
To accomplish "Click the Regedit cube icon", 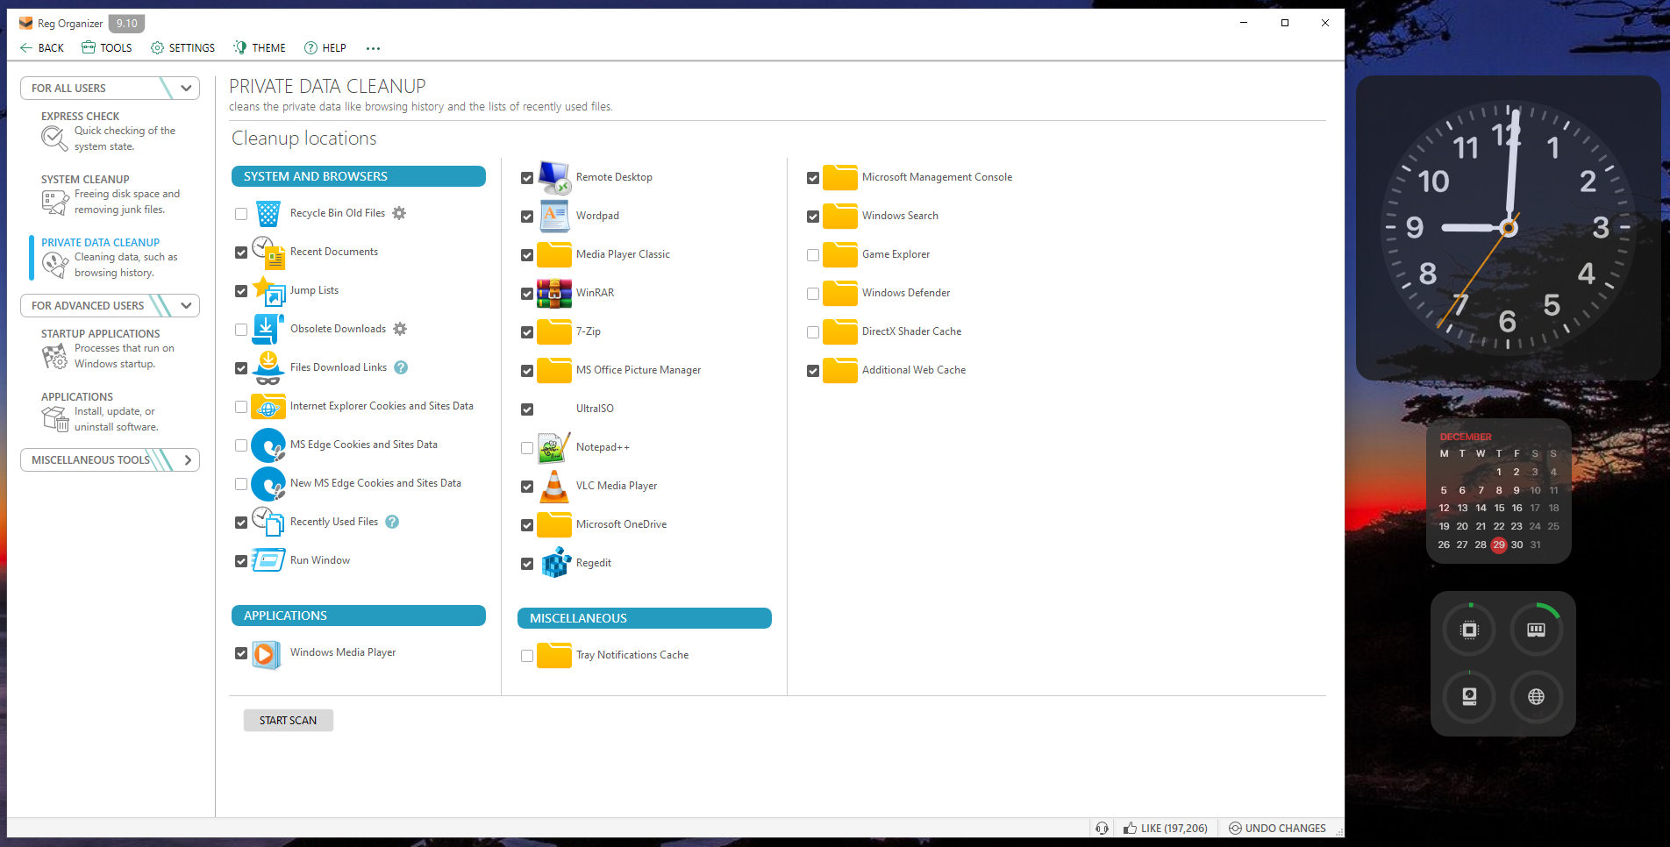I will click(x=556, y=563).
